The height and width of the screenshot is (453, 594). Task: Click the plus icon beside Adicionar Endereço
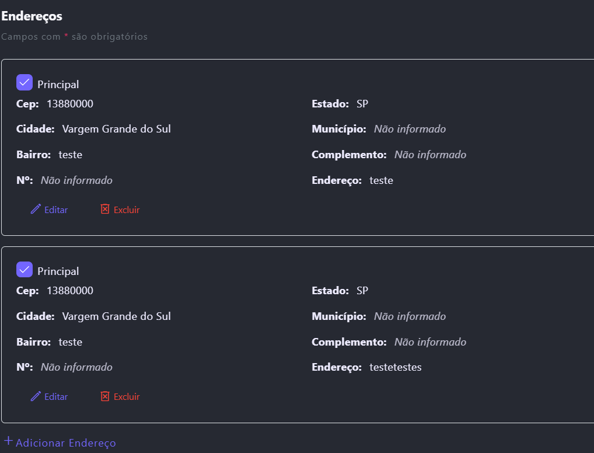pos(9,441)
